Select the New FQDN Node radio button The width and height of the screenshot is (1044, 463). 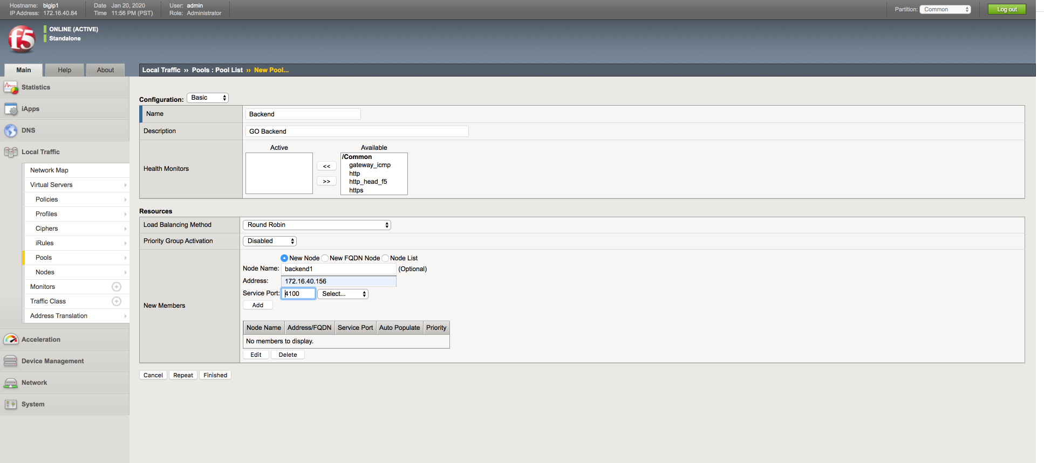325,258
